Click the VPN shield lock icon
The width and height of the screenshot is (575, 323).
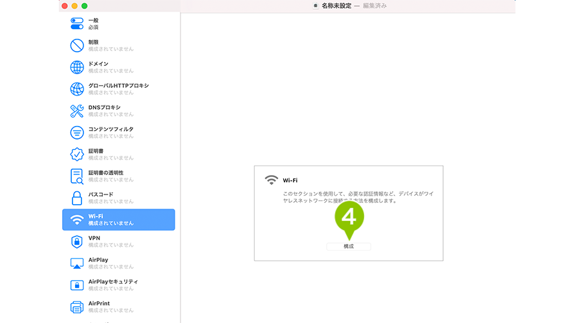[76, 242]
